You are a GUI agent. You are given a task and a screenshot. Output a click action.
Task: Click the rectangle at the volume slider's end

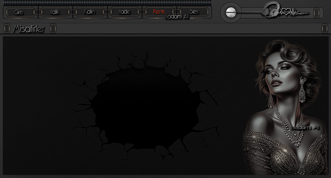[316, 13]
